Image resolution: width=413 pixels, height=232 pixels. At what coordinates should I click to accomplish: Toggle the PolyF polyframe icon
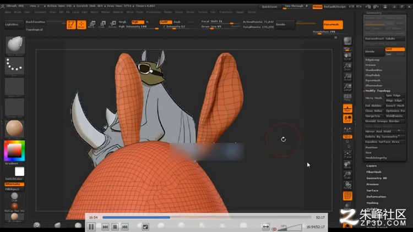(347, 196)
